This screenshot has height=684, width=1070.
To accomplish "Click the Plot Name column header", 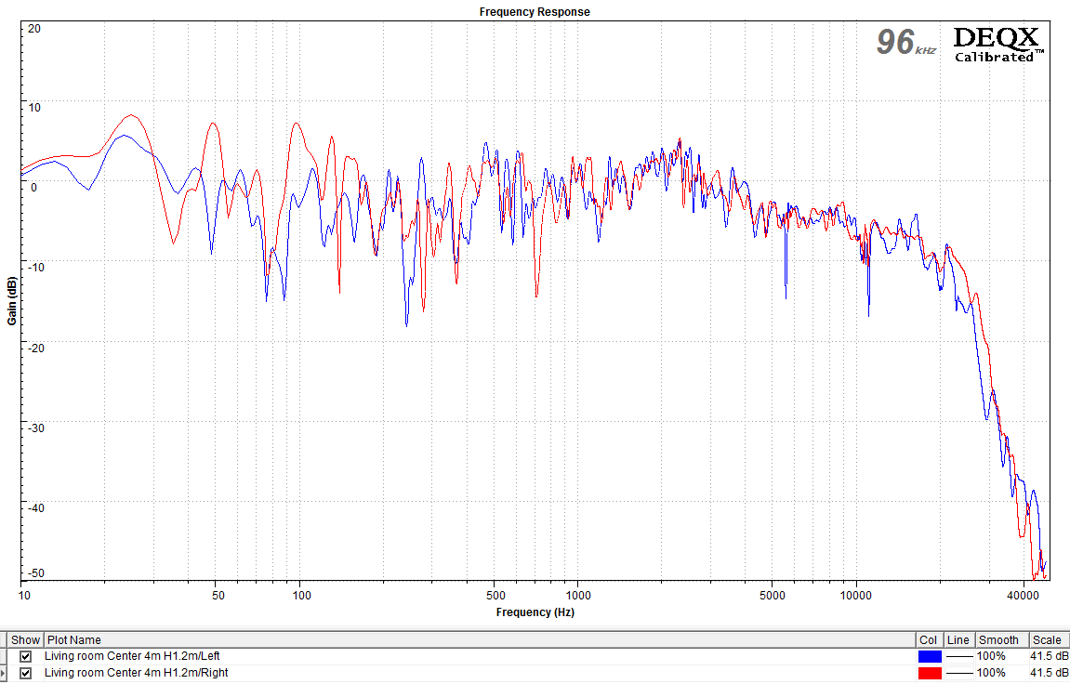I will [x=479, y=639].
